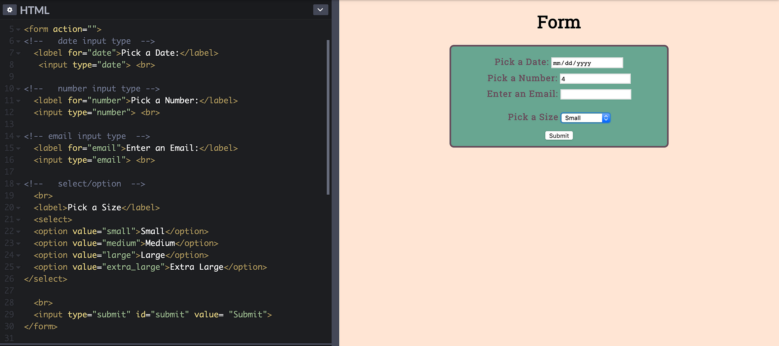Click the 'number input type' comment line
Image resolution: width=779 pixels, height=346 pixels.
[92, 89]
